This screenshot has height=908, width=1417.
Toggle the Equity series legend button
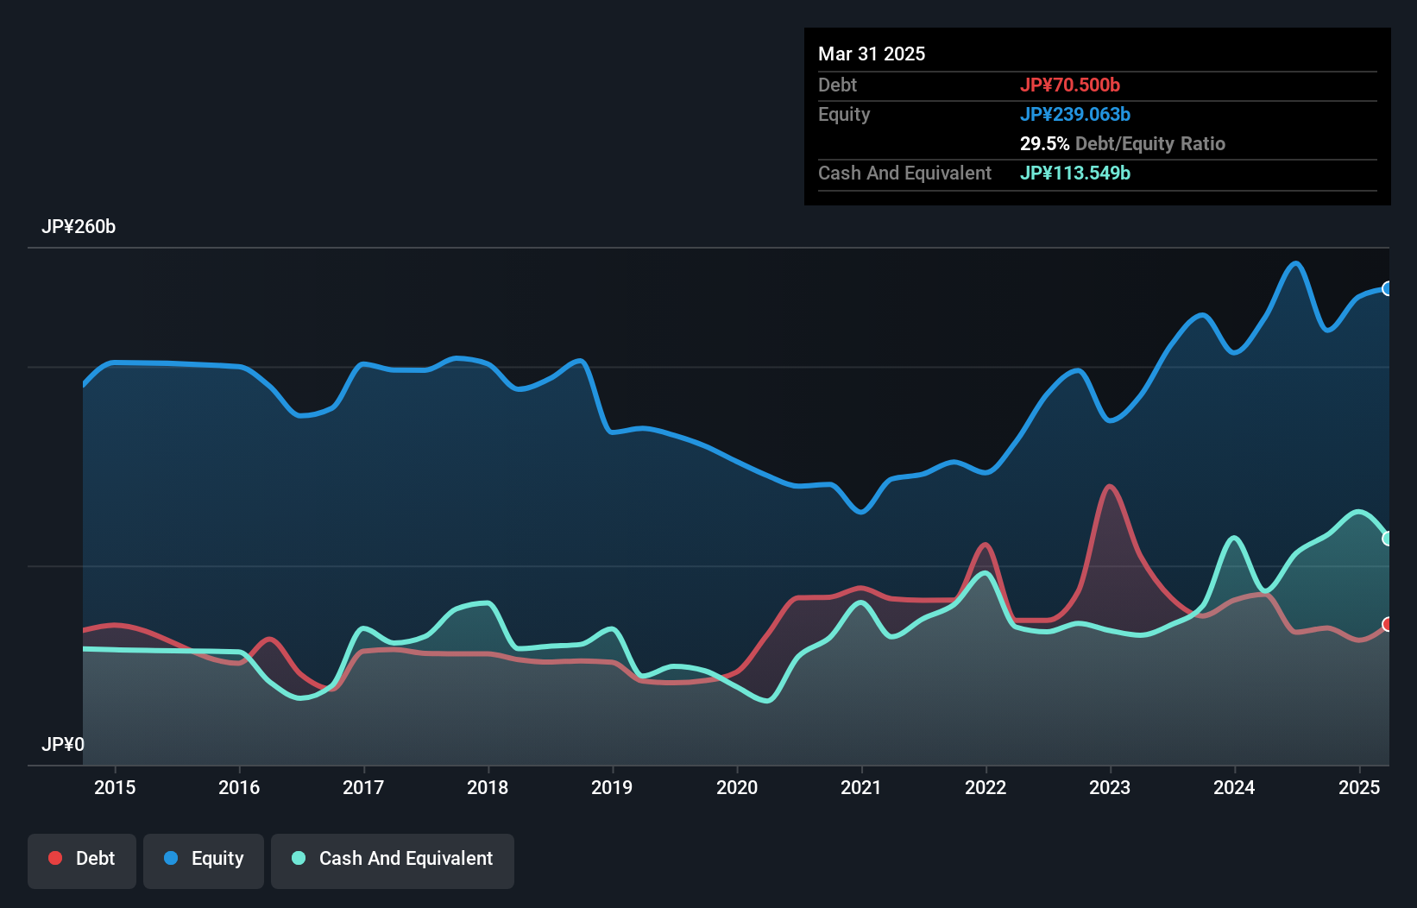click(204, 861)
